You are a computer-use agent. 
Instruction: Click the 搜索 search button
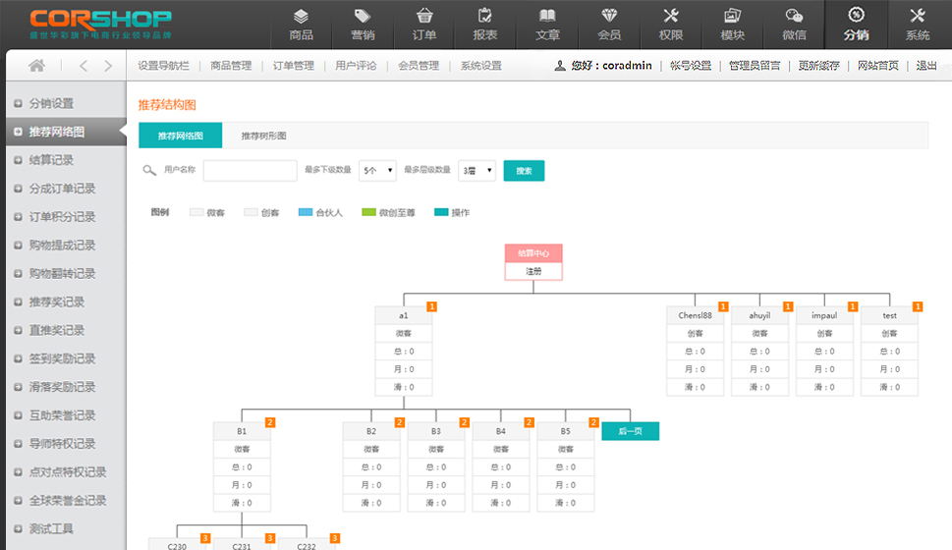[x=524, y=171]
